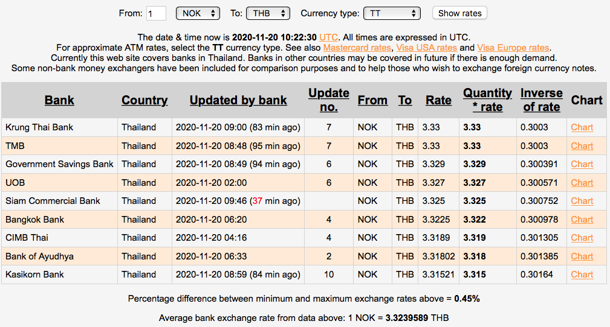Open the Visa Europe rates link
Image resolution: width=610 pixels, height=327 pixels.
point(513,48)
